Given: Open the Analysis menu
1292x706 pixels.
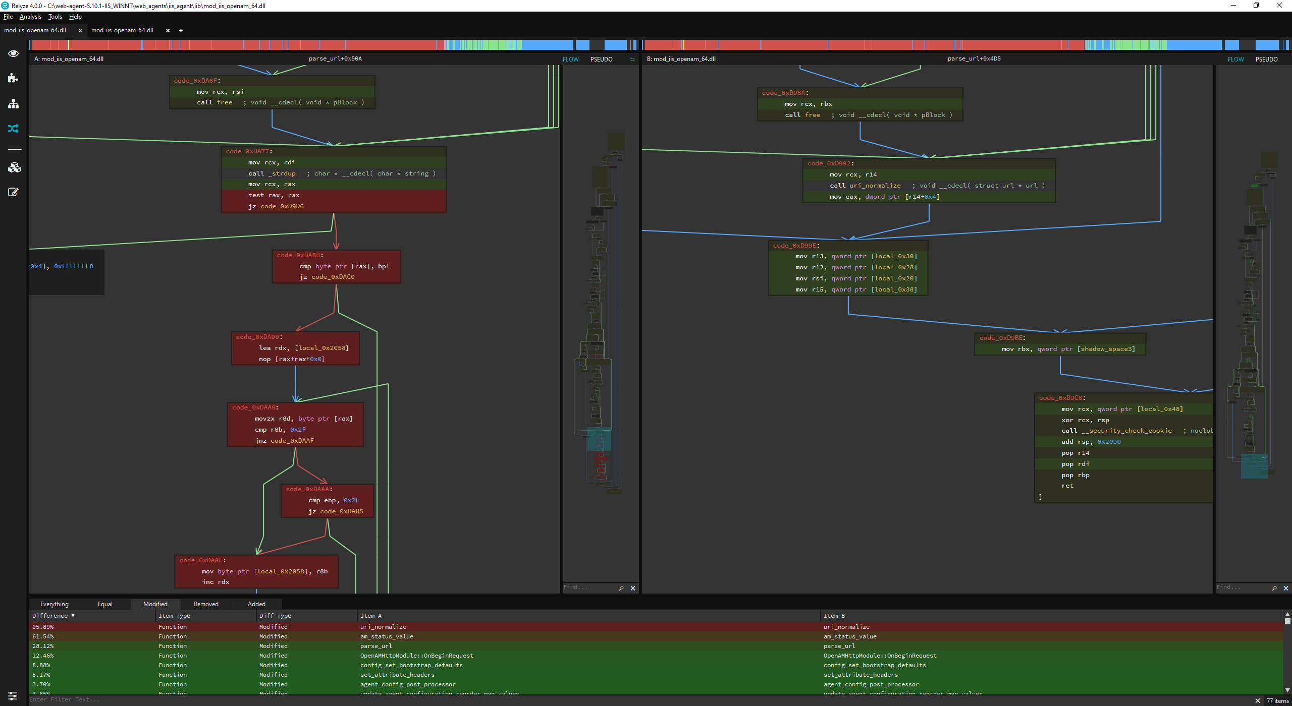Looking at the screenshot, I should [x=30, y=17].
